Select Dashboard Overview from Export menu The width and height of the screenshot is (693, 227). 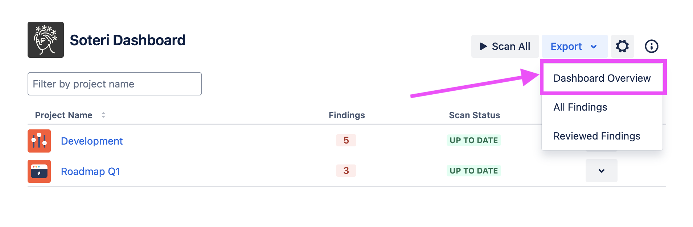coord(602,78)
